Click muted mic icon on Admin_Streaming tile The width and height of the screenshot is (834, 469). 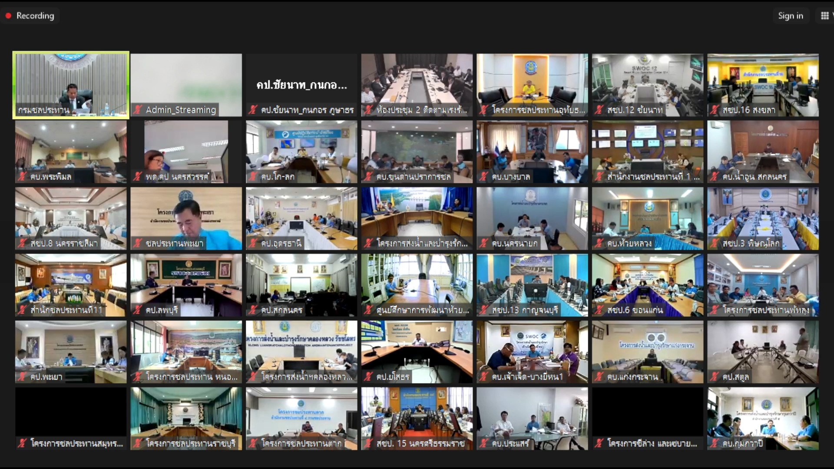point(138,110)
